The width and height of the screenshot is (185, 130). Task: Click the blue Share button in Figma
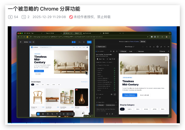click(89, 42)
